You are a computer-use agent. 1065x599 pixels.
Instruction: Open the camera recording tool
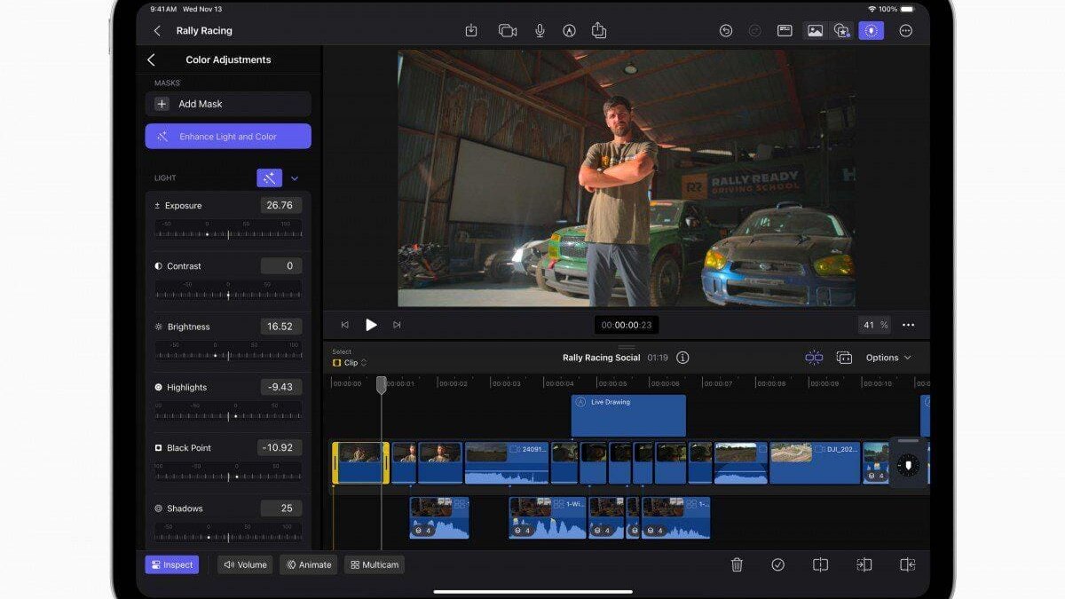(507, 31)
